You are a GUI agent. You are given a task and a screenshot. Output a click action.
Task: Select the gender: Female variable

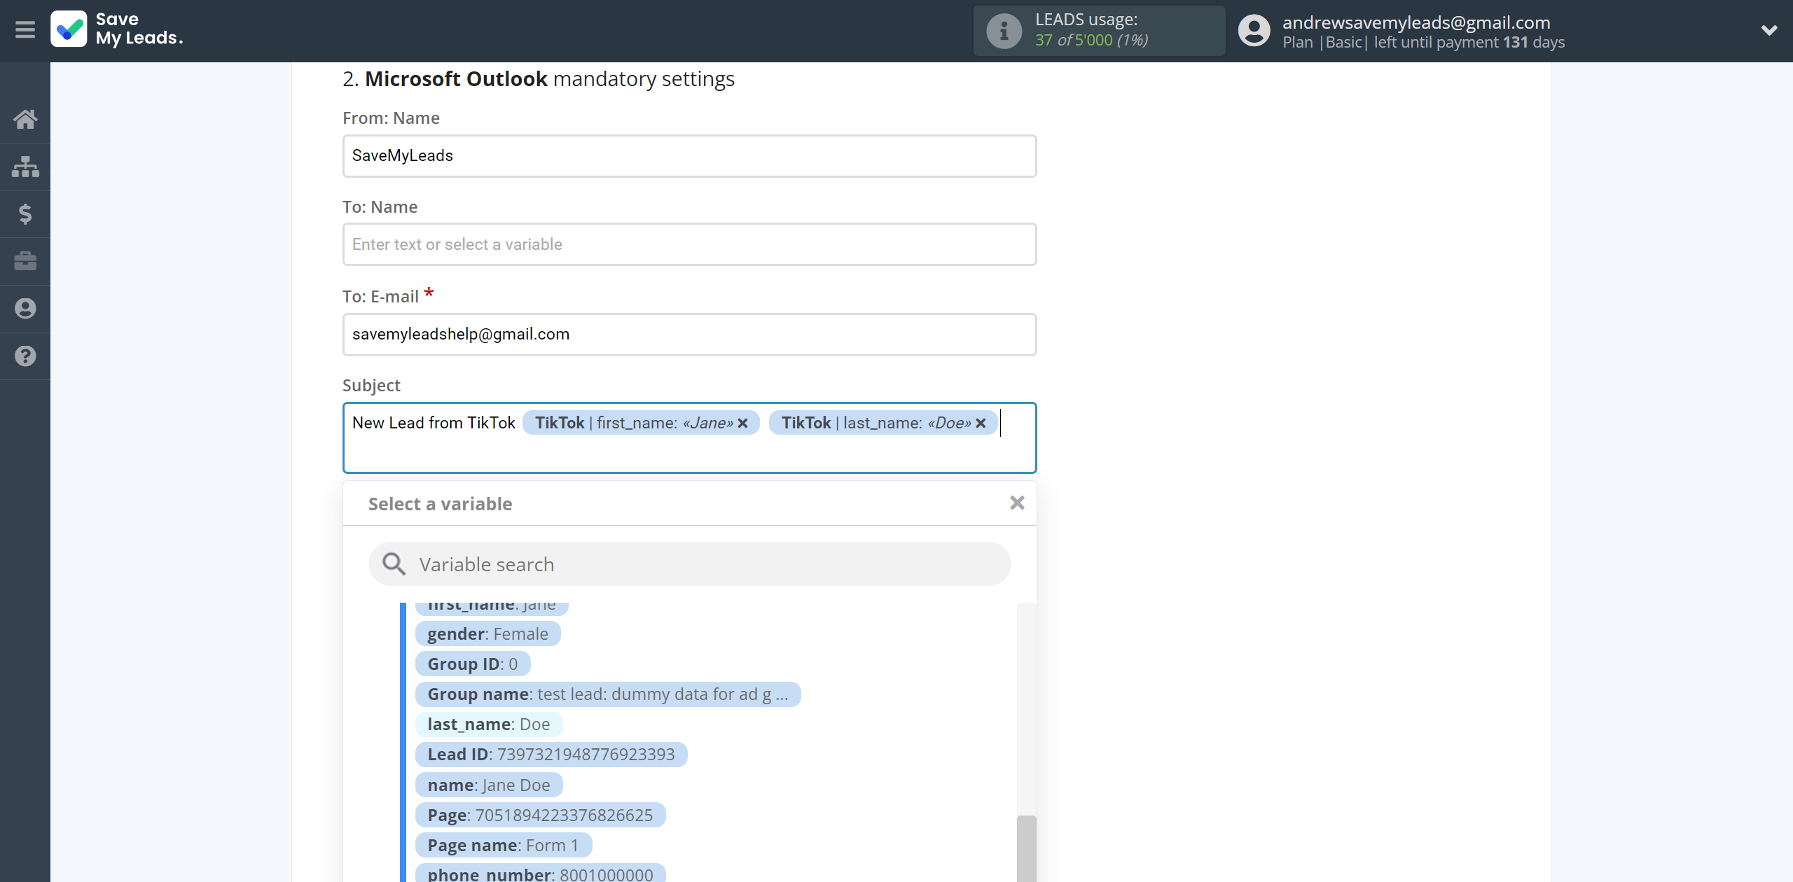(x=487, y=634)
